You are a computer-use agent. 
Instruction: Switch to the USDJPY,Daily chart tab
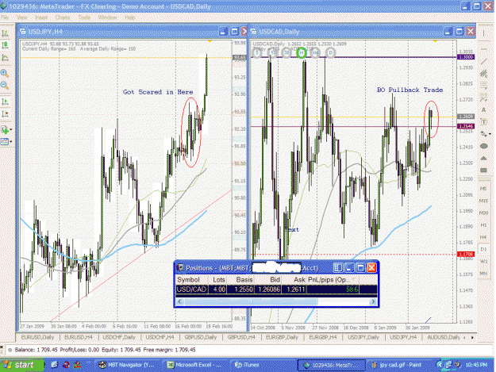pyautogui.click(x=363, y=338)
